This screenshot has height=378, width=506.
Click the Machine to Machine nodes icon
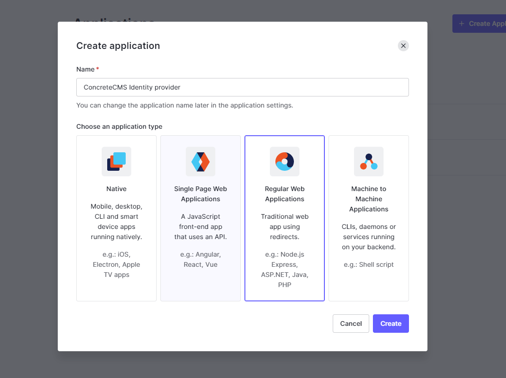(x=369, y=162)
